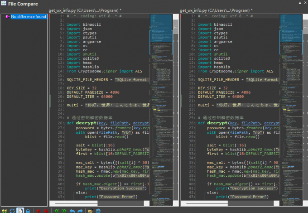The image size is (308, 213).
Task: Click the blue redo arrow icon
Action: (x=80, y=211)
